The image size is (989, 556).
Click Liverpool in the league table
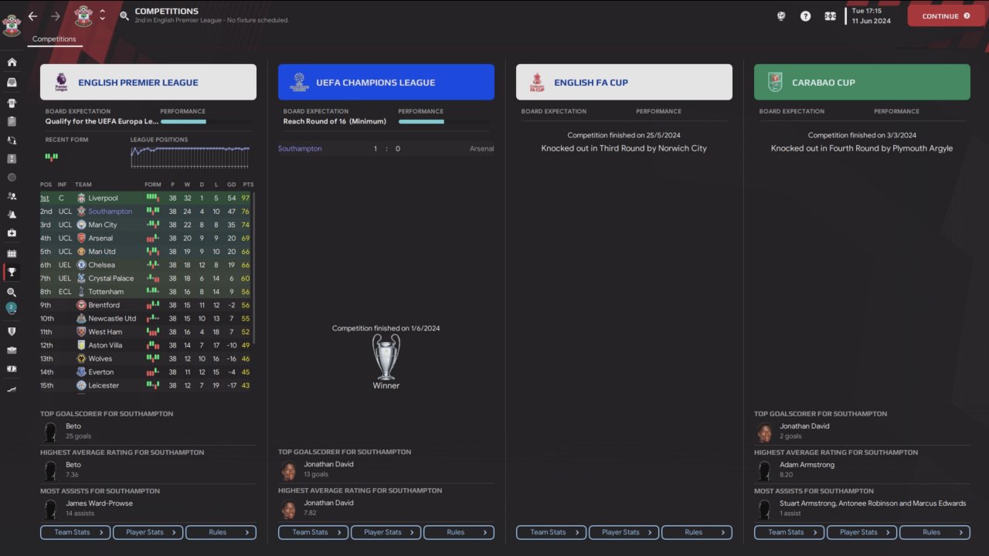coord(103,198)
